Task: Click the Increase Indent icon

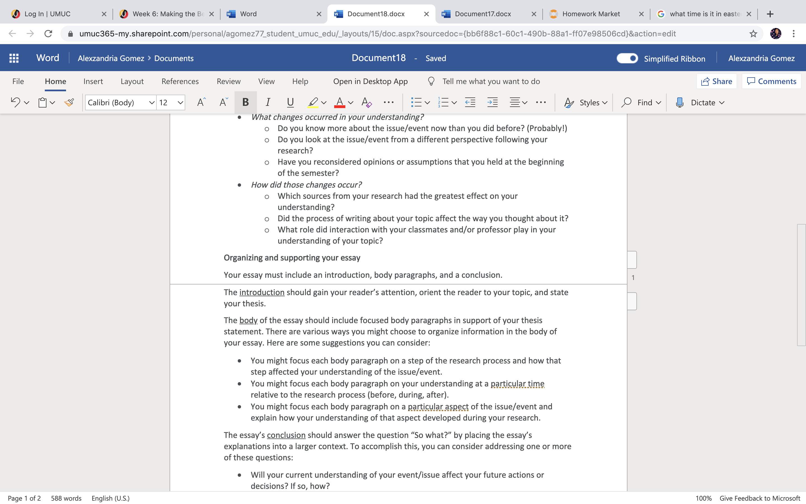Action: pyautogui.click(x=492, y=102)
